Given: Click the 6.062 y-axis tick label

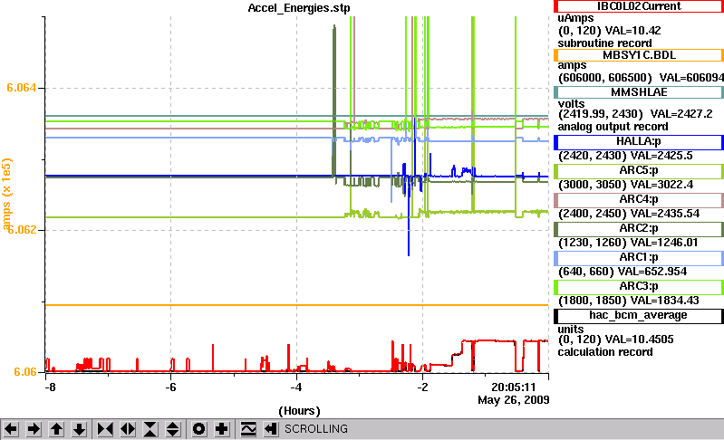Looking at the screenshot, I should pyautogui.click(x=21, y=230).
